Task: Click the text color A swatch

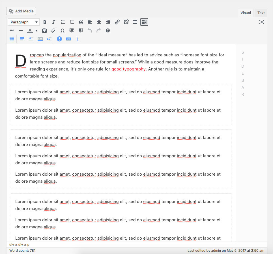Action: (x=30, y=30)
